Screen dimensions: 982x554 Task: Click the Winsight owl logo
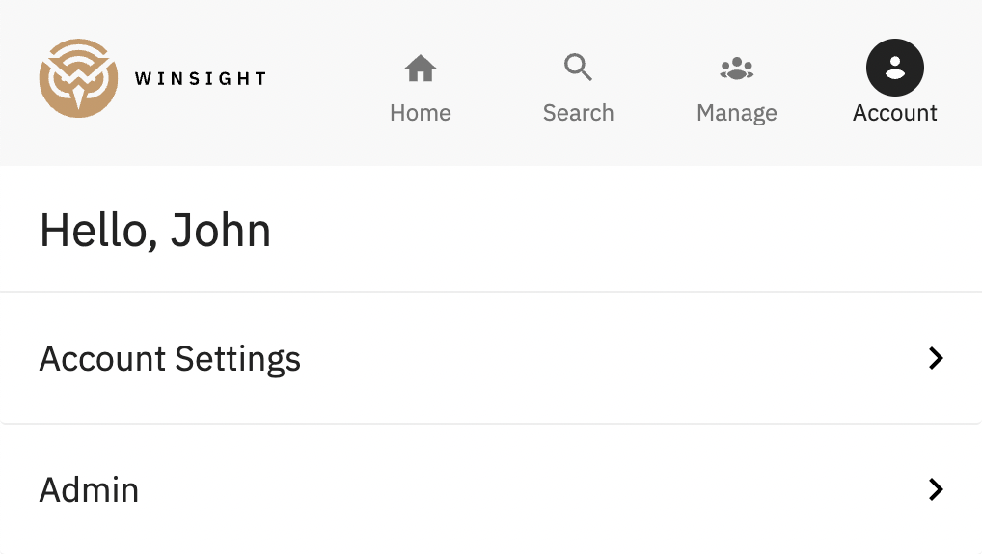(78, 78)
